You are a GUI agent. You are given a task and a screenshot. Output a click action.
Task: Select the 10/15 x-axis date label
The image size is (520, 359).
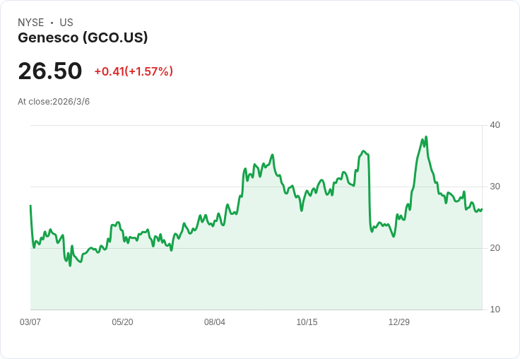coord(307,322)
